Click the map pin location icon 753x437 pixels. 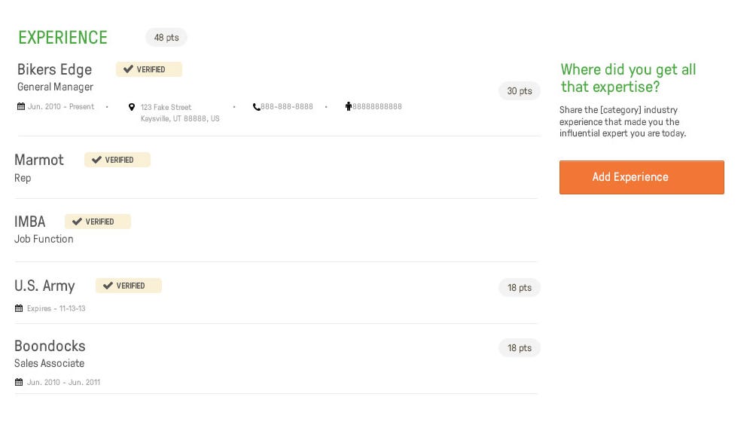pyautogui.click(x=132, y=107)
